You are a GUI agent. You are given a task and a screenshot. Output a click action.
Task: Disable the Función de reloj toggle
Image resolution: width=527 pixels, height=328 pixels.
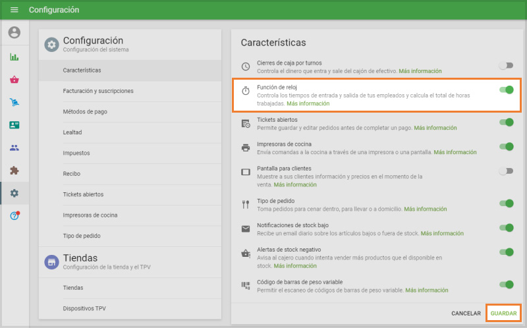click(506, 90)
